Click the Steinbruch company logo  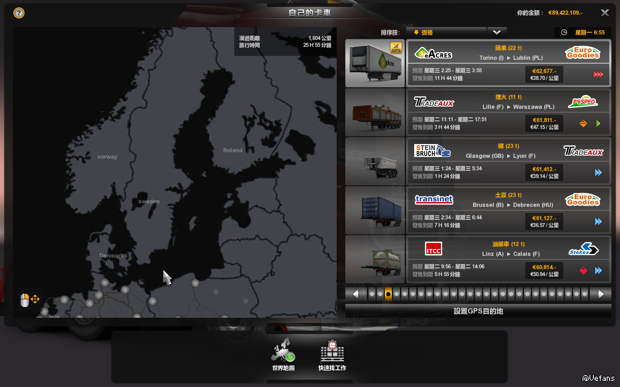point(432,151)
